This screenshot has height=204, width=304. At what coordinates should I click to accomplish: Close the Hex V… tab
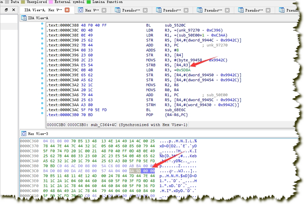tap(104, 10)
